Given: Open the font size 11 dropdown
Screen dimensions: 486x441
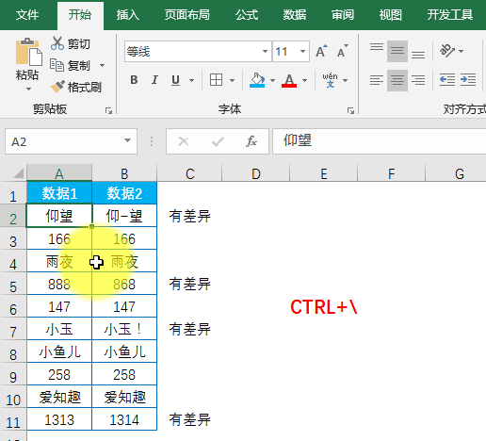Looking at the screenshot, I should (x=302, y=51).
